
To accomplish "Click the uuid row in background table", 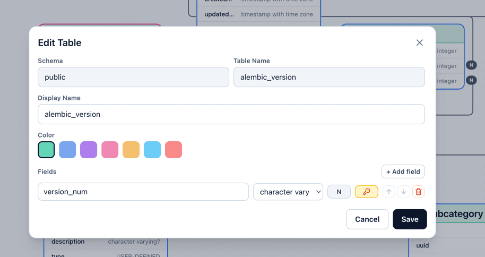I will point(447,245).
